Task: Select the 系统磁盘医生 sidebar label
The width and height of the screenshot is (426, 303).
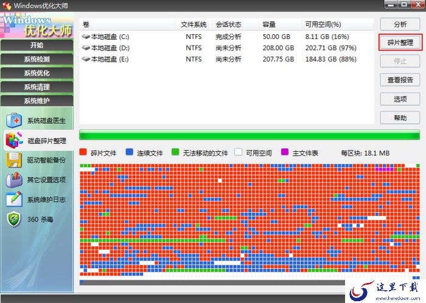Action: 46,121
